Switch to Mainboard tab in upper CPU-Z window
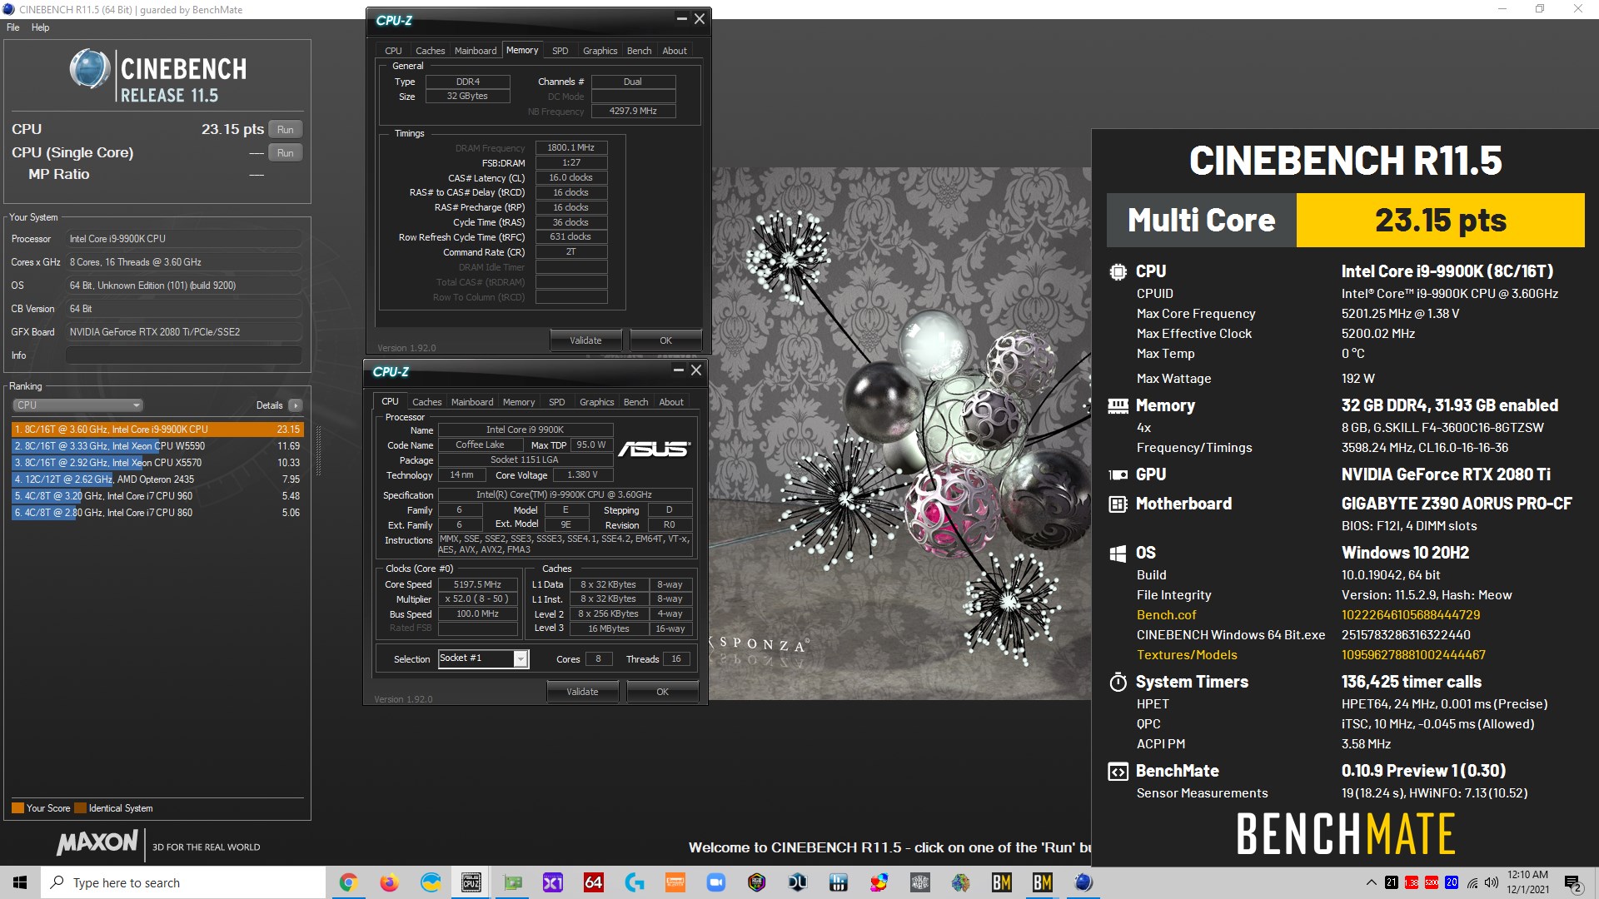The image size is (1599, 899). click(x=476, y=51)
